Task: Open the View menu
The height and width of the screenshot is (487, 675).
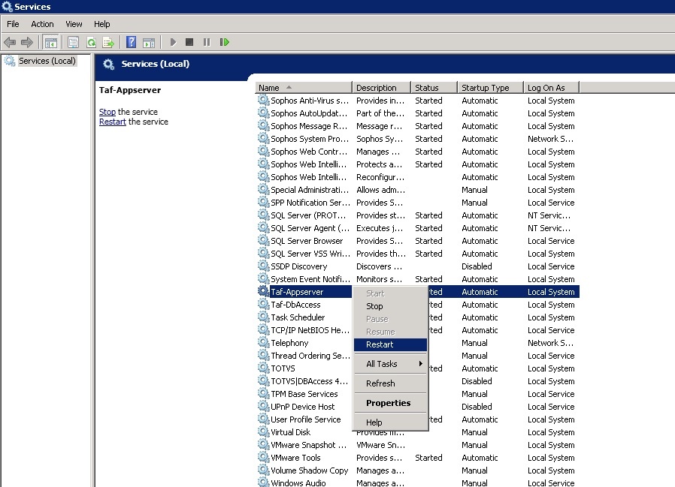Action: point(74,24)
